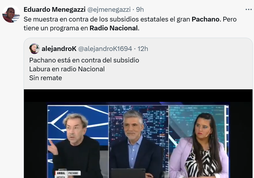254x178 pixels.
Task: Click the bold 'Pachano' word in tweet
Action: (206, 19)
